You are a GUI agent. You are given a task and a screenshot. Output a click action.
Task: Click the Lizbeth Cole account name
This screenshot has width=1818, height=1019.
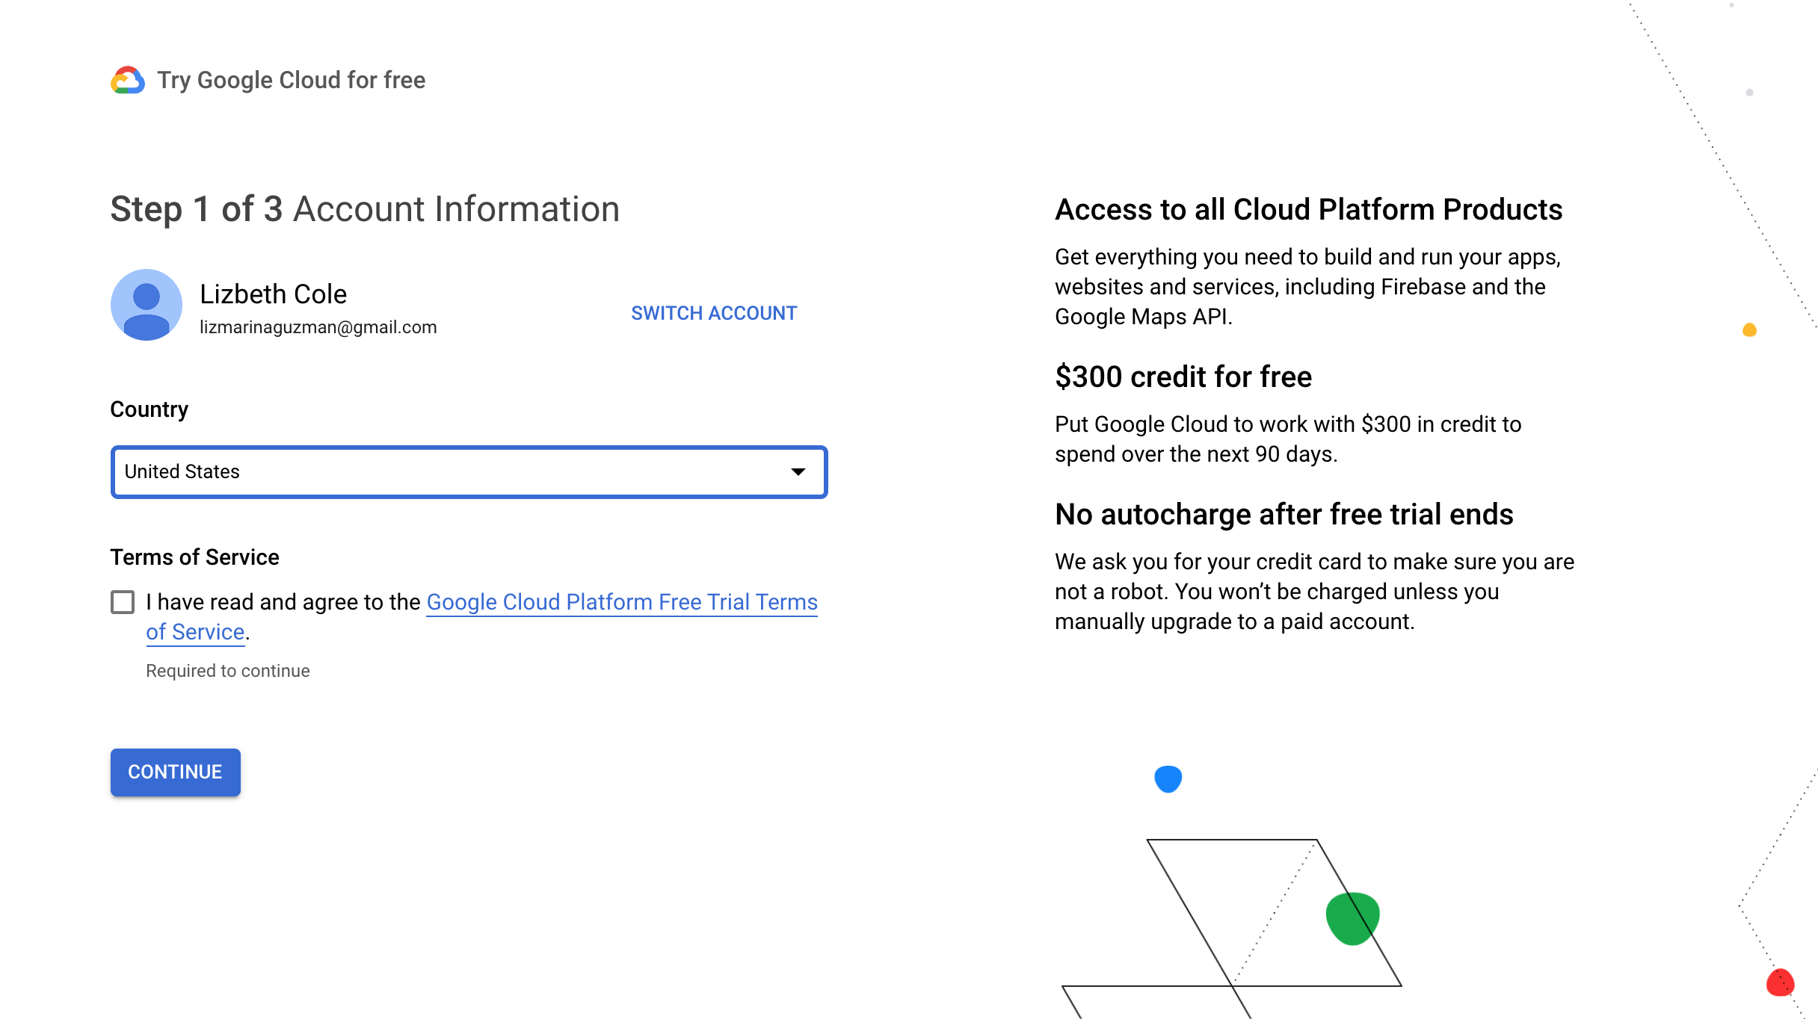click(x=273, y=294)
